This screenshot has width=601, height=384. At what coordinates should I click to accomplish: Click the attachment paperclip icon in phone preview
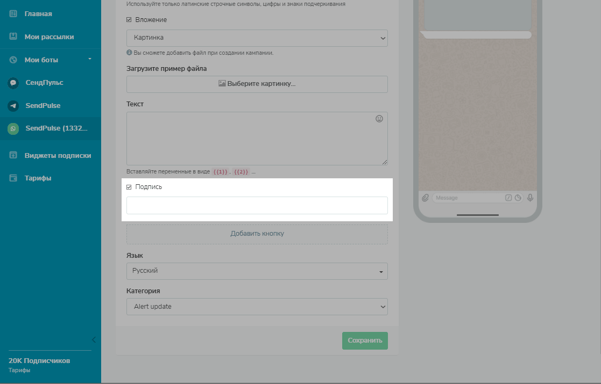[426, 198]
